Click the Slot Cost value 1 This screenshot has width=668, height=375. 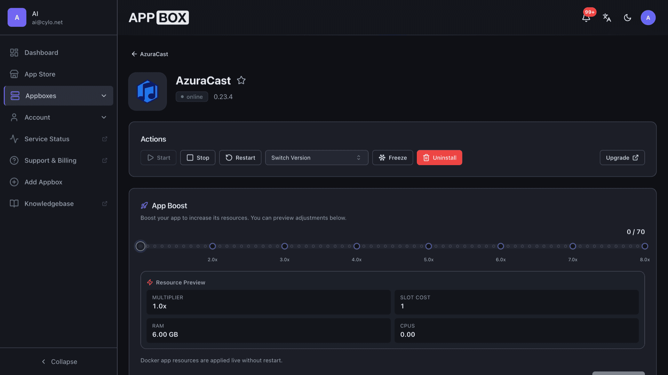pos(402,306)
